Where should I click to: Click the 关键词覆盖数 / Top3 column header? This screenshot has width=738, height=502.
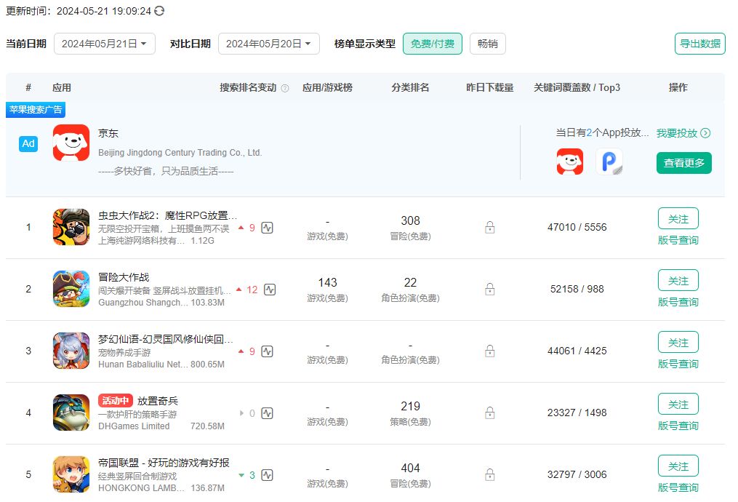coord(577,87)
